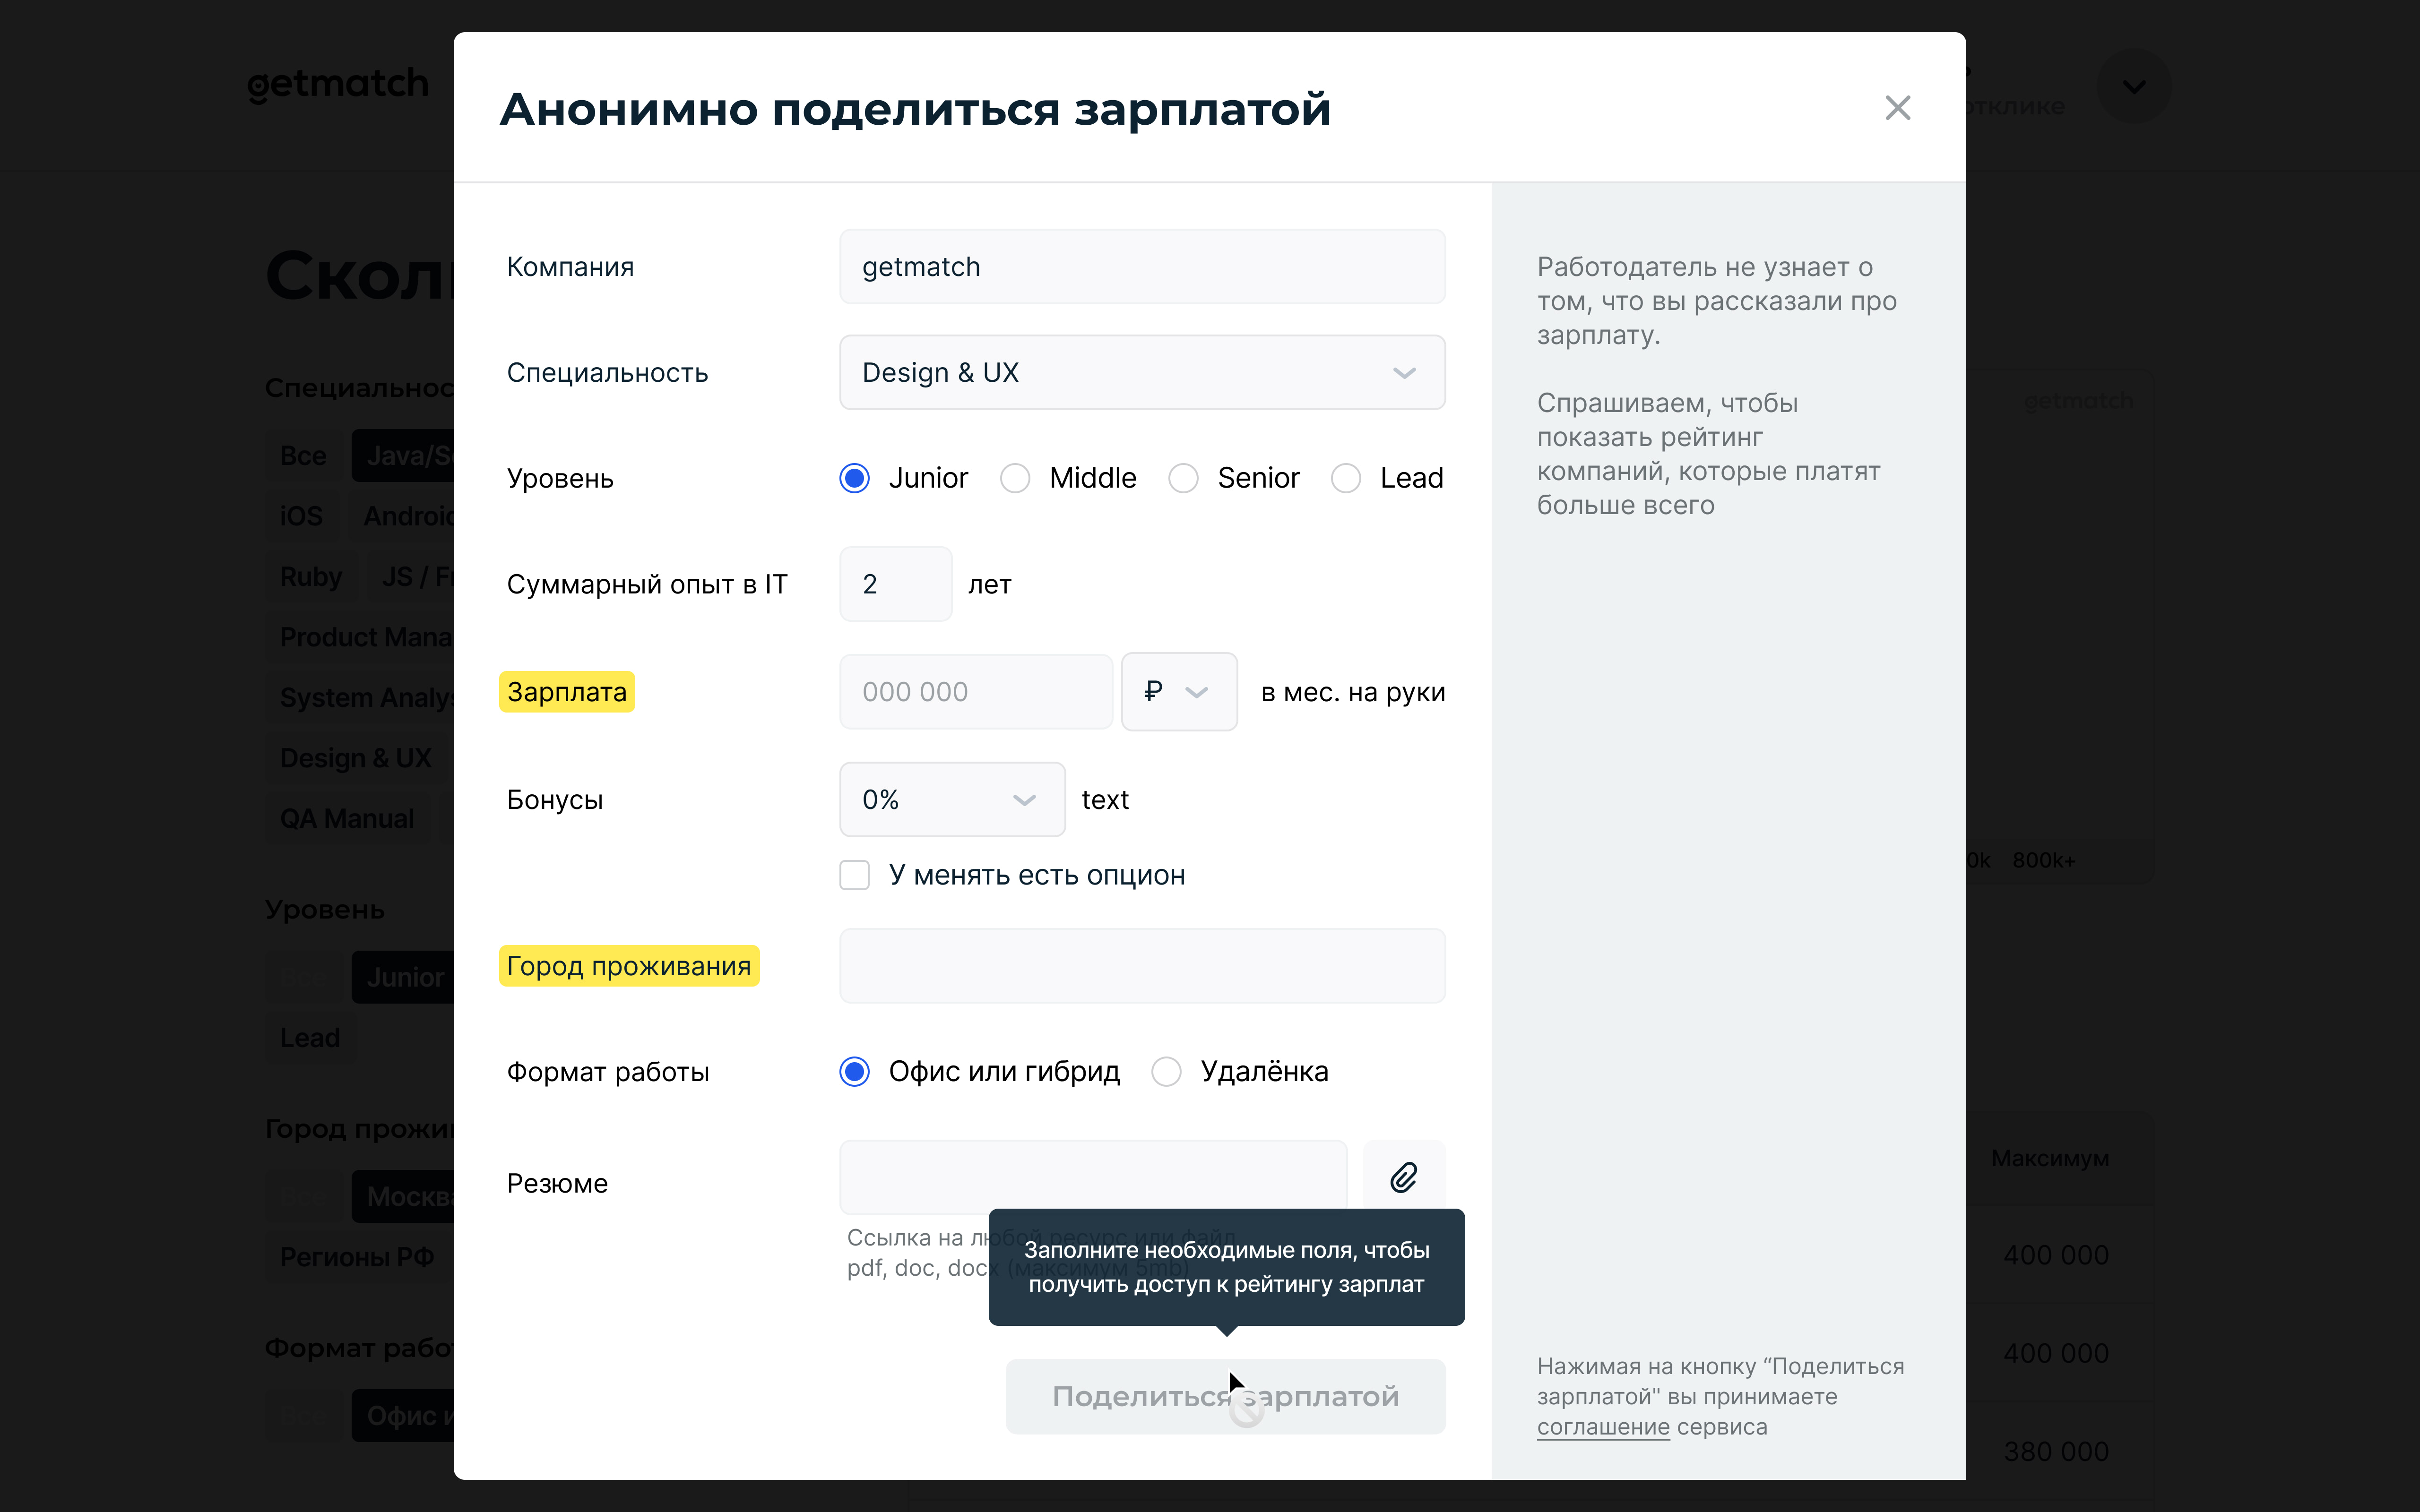Image resolution: width=2420 pixels, height=1512 pixels.
Task: Select Регионы РФ city filter in background
Action: (357, 1257)
